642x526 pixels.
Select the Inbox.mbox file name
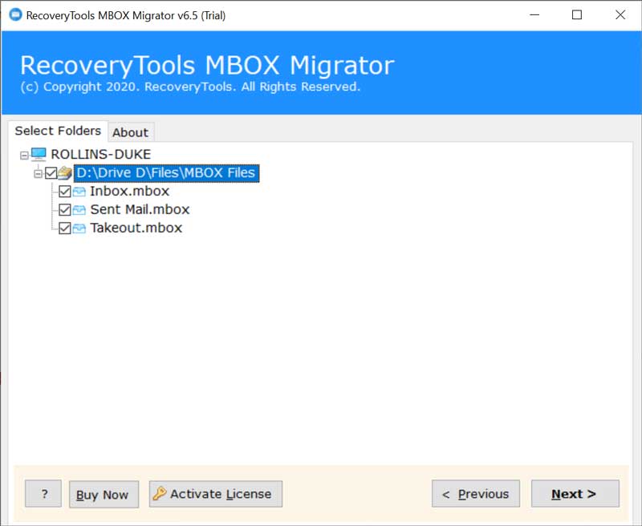pos(129,191)
